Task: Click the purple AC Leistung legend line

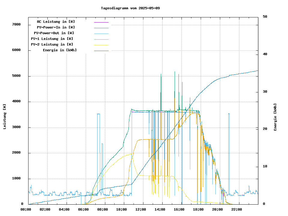Action: click(101, 22)
